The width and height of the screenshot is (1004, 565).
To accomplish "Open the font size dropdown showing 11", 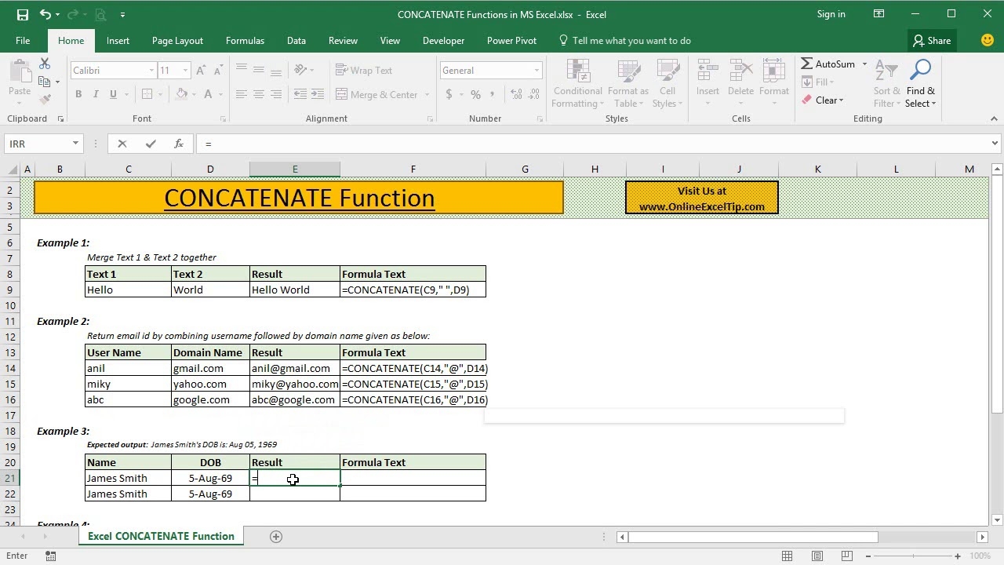I will tap(185, 71).
